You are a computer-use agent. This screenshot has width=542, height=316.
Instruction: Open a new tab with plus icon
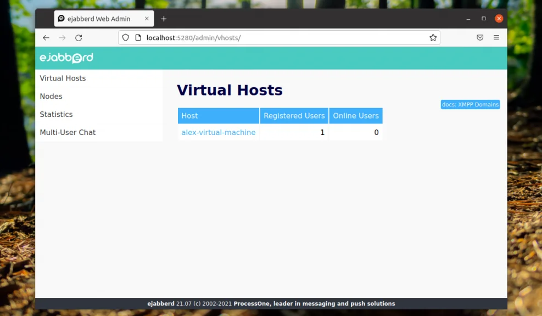tap(164, 19)
